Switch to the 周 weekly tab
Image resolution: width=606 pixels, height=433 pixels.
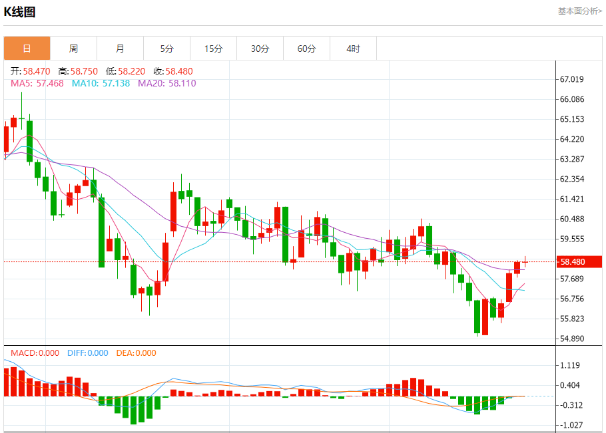click(73, 49)
